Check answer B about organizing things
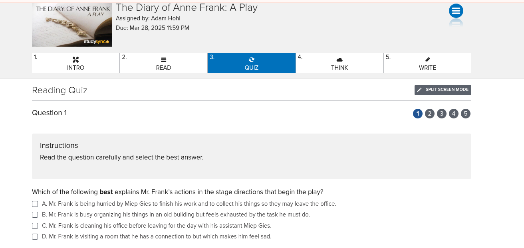Viewport: 524px width, 248px height. pos(35,215)
